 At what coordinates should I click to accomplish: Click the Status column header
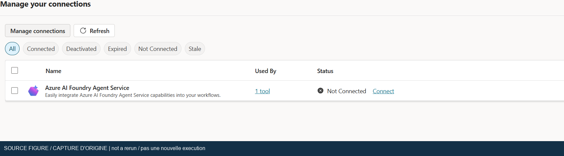(325, 71)
